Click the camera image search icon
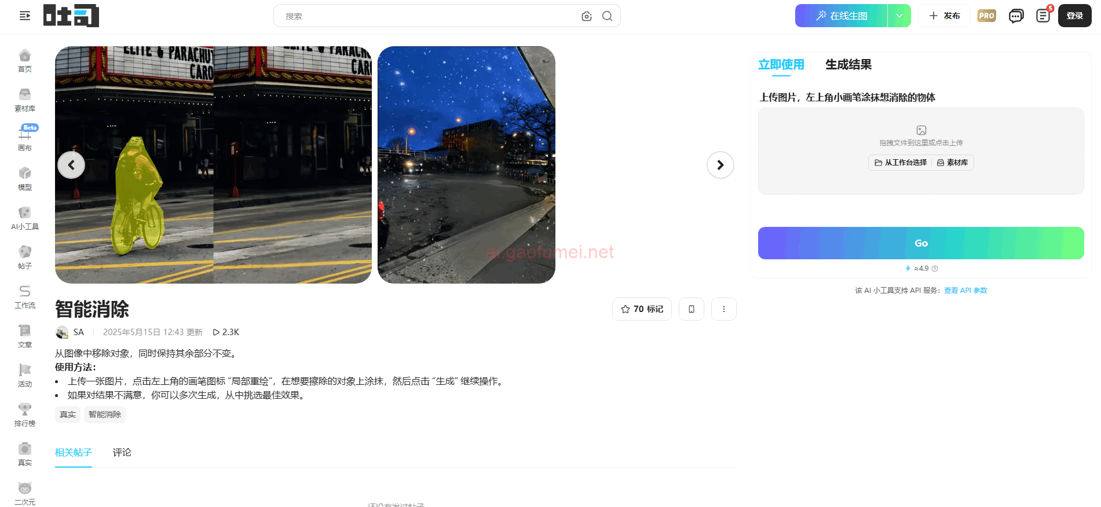1101x507 pixels. pyautogui.click(x=586, y=16)
